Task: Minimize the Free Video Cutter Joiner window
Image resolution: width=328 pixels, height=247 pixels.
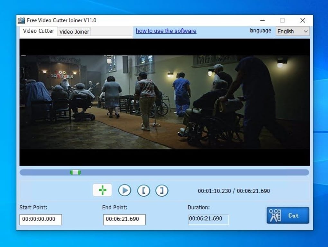Action: pos(262,20)
